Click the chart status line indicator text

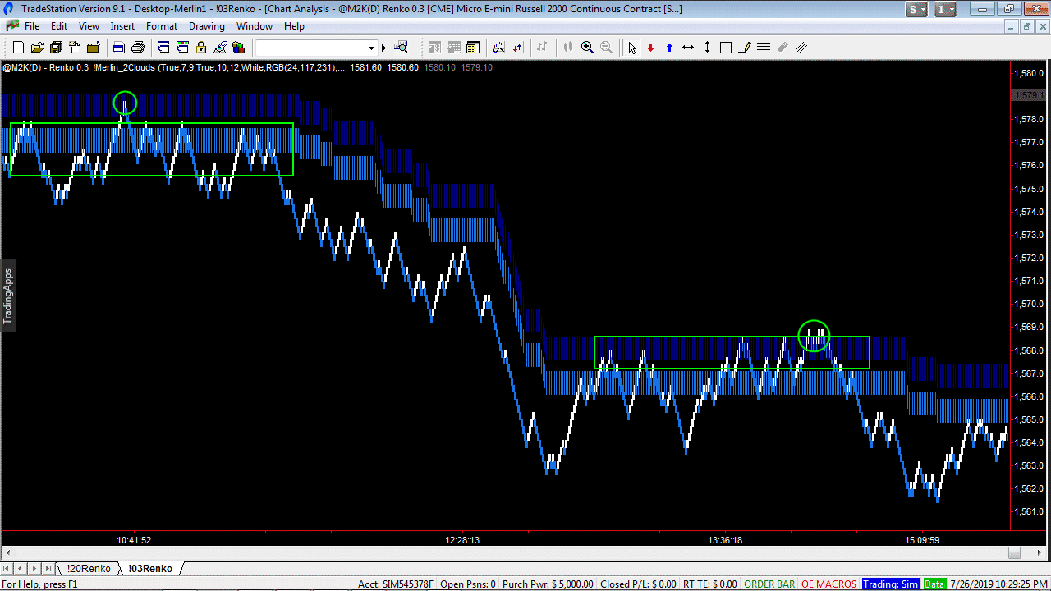click(247, 67)
